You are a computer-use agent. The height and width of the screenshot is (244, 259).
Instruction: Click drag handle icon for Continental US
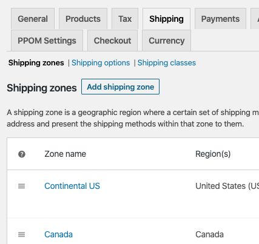(21, 186)
